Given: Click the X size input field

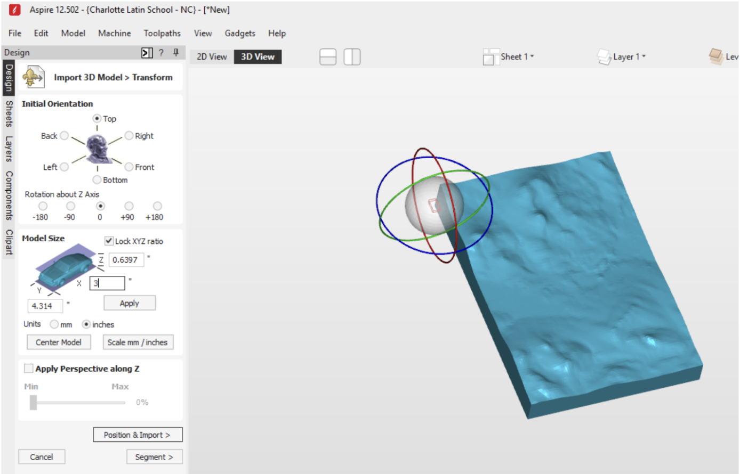Looking at the screenshot, I should pos(107,283).
